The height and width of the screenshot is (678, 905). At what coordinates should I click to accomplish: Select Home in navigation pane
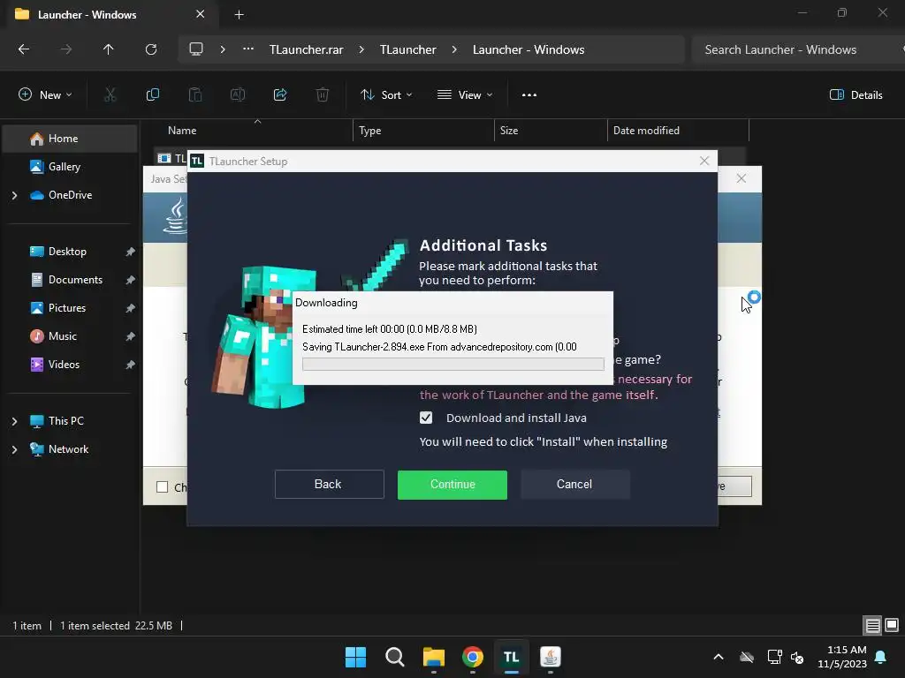(x=70, y=139)
